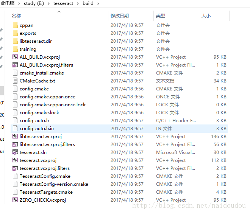The image size is (250, 213).
Task: Click the libtesseract.vcxproj.filters file icon
Action: click(x=15, y=145)
